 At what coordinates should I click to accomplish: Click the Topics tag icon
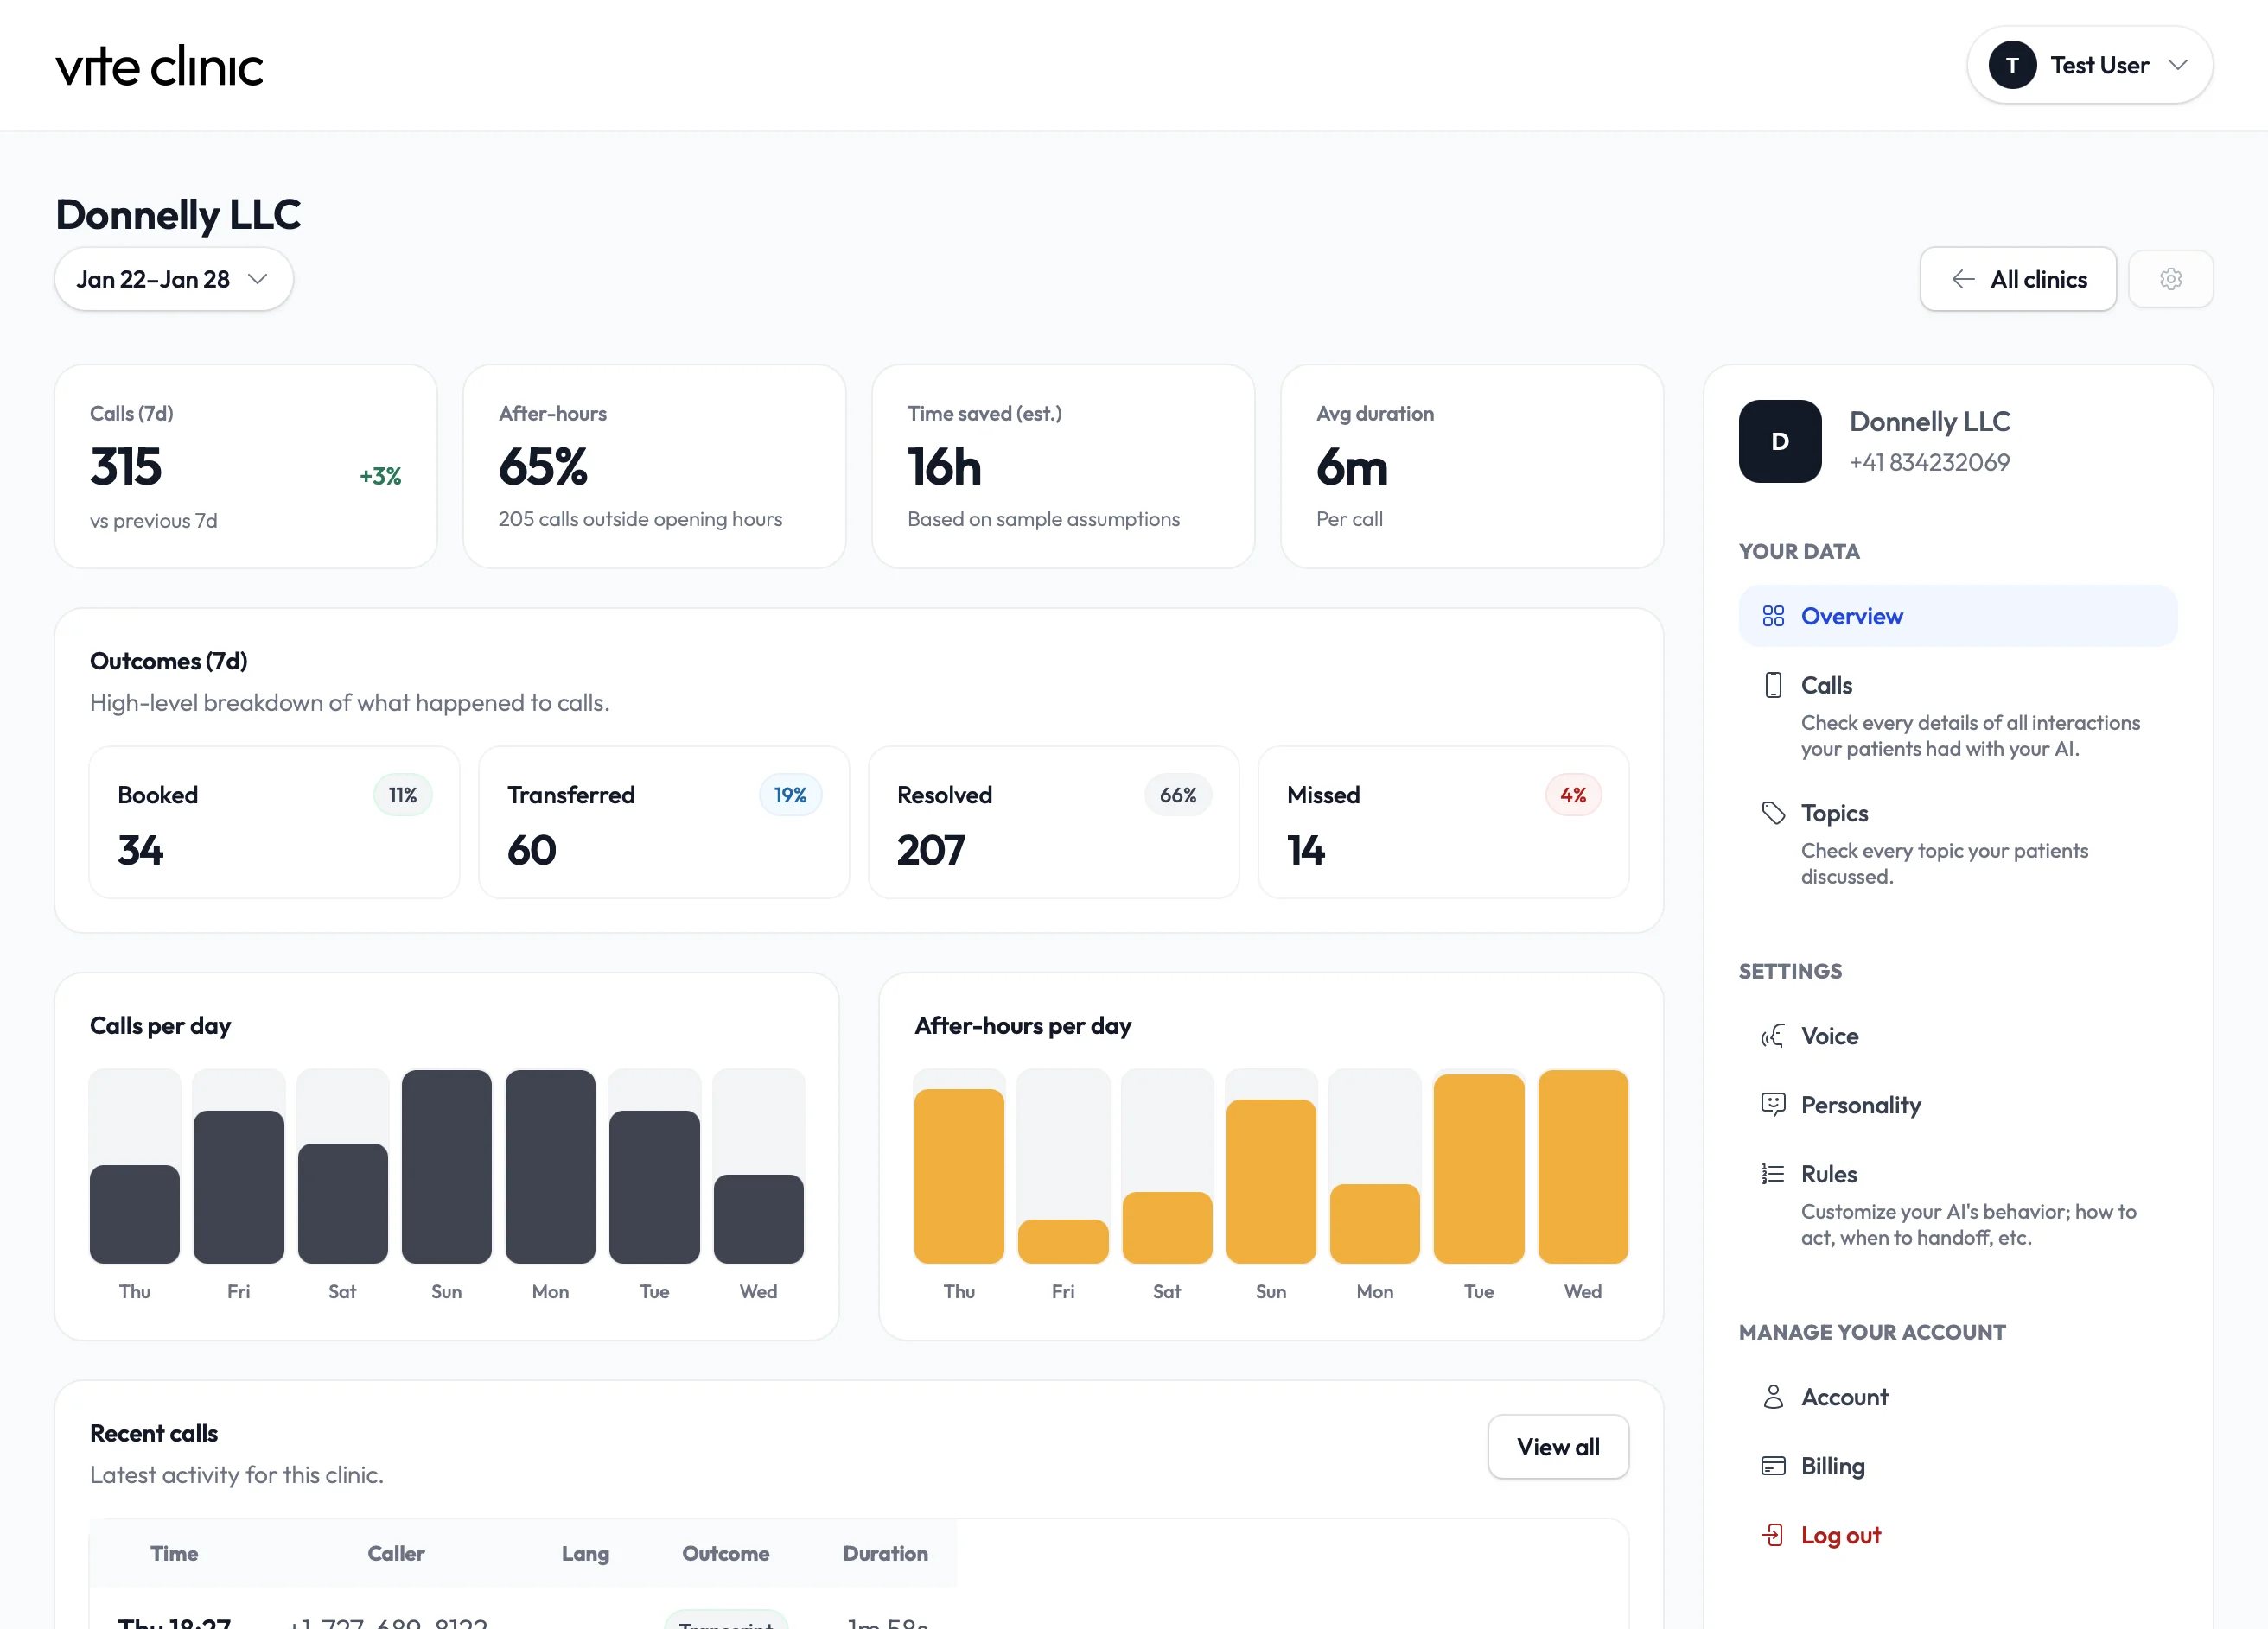(x=1773, y=814)
